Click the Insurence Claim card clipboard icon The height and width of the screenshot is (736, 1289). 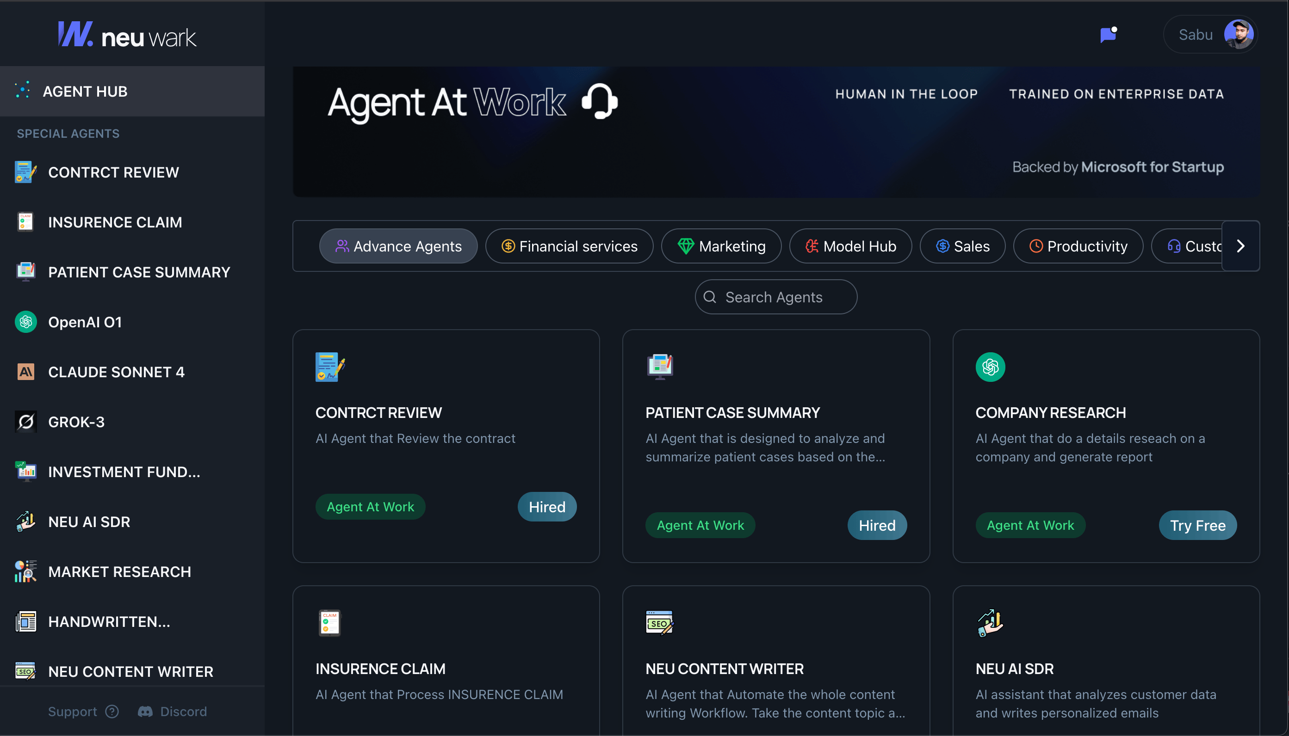tap(329, 623)
